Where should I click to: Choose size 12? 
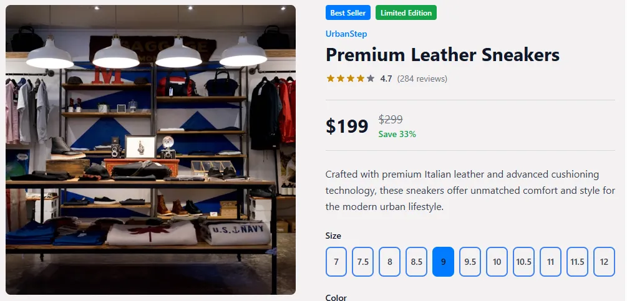(x=604, y=262)
